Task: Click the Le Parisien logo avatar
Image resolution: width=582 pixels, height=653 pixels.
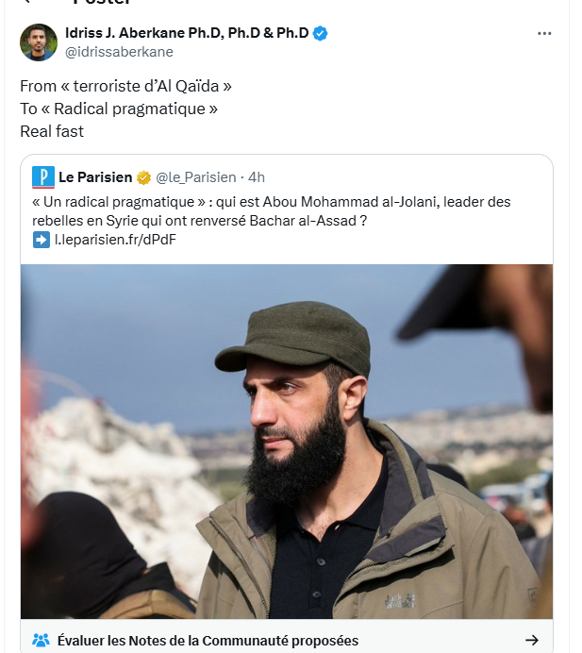Action: tap(43, 176)
